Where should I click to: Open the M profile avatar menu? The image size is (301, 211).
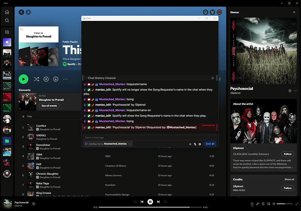pos(219,12)
